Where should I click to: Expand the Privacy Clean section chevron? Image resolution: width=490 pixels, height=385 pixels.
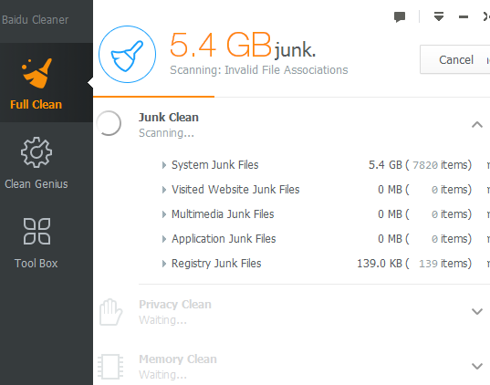point(477,312)
